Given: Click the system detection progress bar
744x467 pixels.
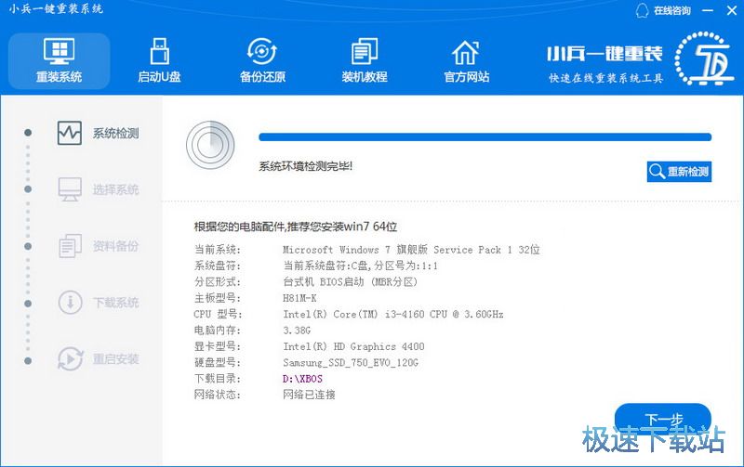Looking at the screenshot, I should 484,137.
